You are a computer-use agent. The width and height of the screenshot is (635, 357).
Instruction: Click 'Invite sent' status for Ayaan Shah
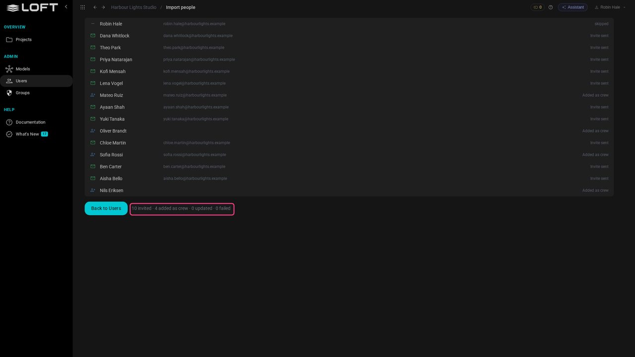[599, 107]
